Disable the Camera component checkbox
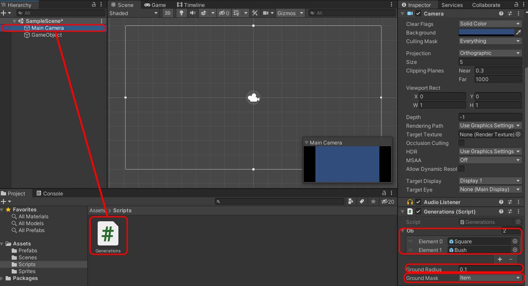The image size is (528, 286). [418, 14]
